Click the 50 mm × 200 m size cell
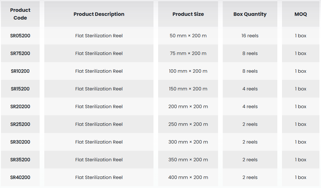This screenshot has width=321, height=188. [x=188, y=36]
